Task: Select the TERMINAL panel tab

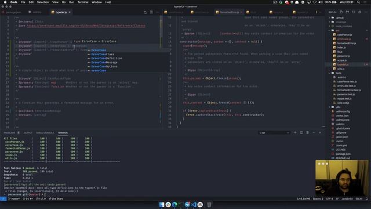Action: 63,133
